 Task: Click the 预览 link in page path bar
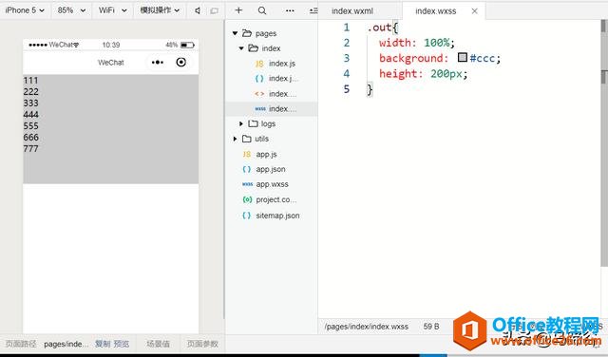pos(122,344)
